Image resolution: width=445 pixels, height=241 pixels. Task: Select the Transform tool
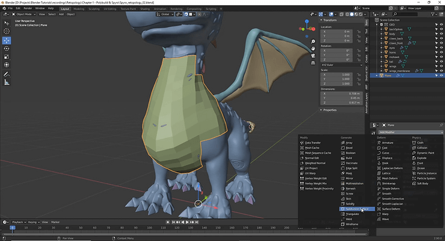click(7, 65)
